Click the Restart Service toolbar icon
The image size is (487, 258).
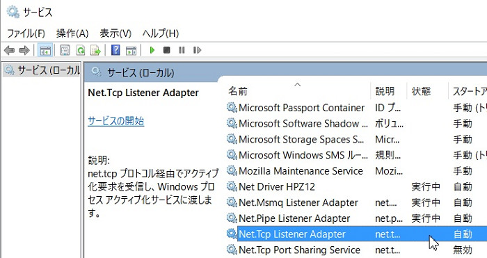point(197,50)
